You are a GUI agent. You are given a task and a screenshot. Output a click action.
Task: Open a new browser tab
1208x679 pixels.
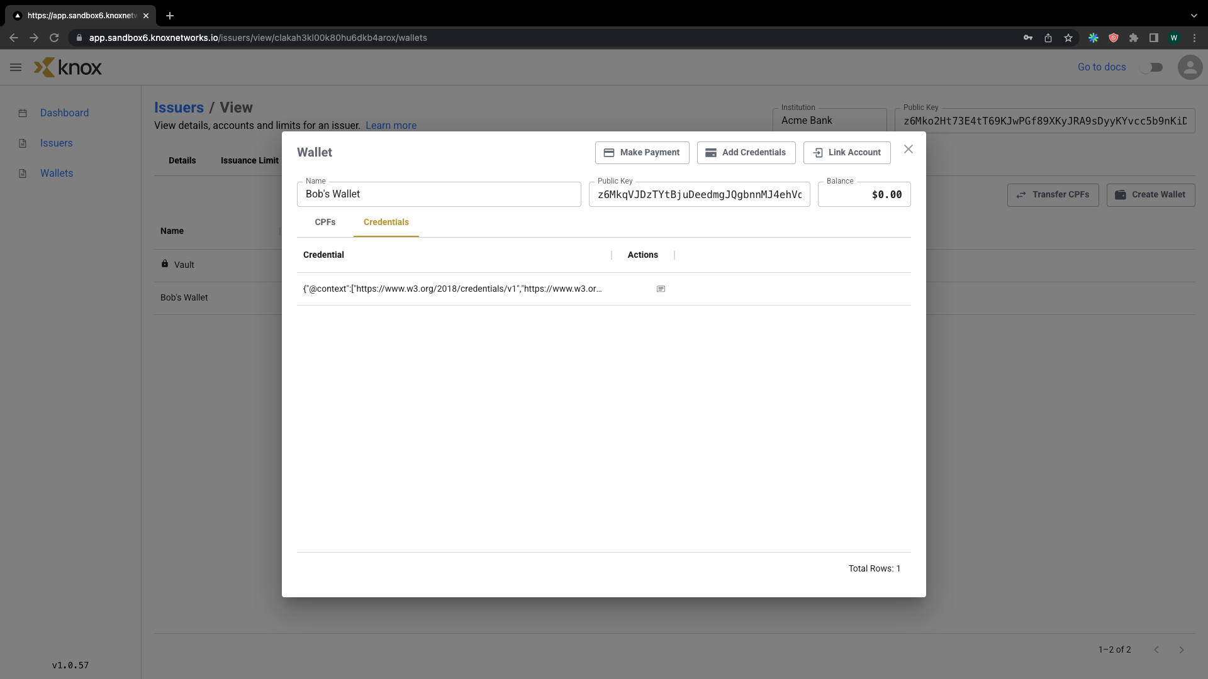click(x=170, y=16)
